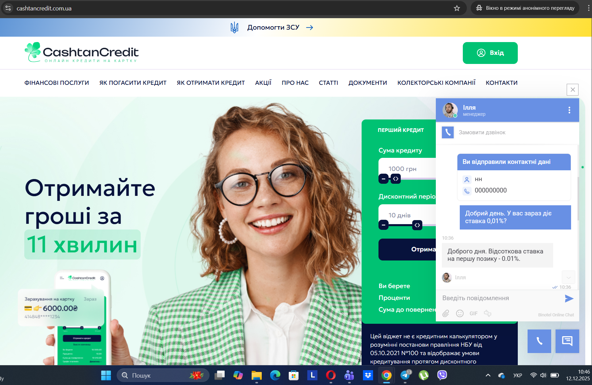Viewport: 592px width, 385px height.
Task: Open Dropbox from the taskbar
Action: pyautogui.click(x=368, y=375)
